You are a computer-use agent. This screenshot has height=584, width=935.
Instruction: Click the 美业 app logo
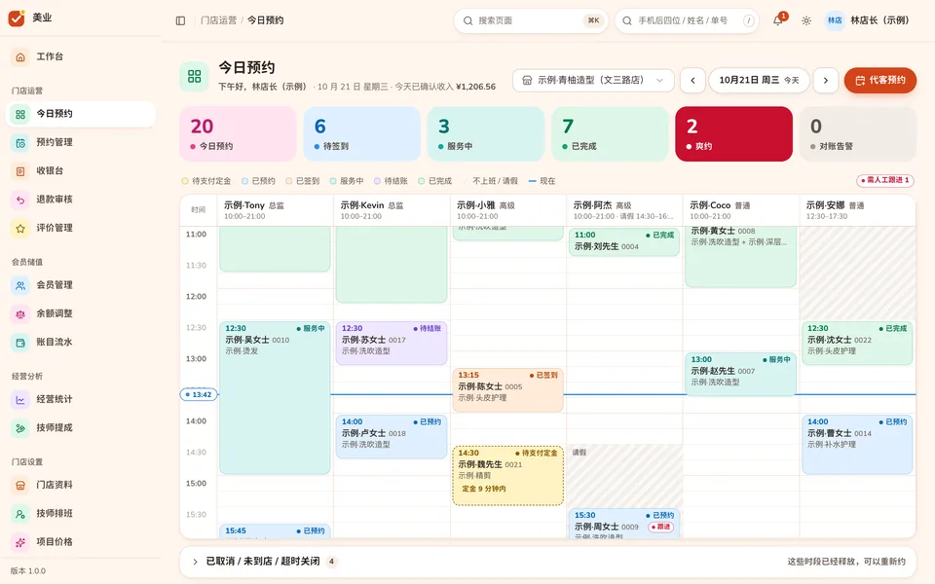17,18
